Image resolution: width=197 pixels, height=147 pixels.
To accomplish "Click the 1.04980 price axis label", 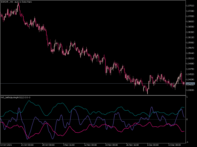I will (190, 64).
